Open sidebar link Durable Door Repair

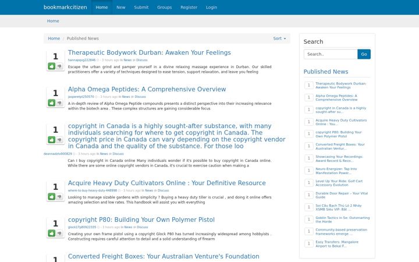point(342,196)
